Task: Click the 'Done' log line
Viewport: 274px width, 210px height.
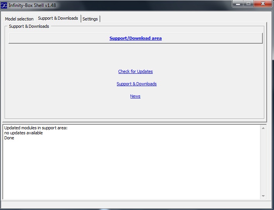Action: [x=9, y=138]
